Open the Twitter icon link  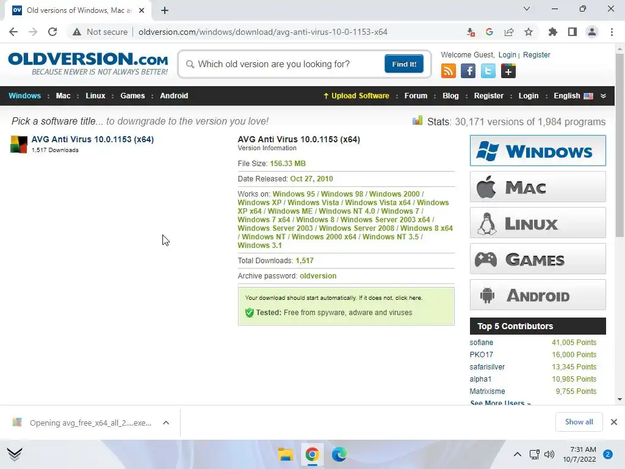coord(488,71)
